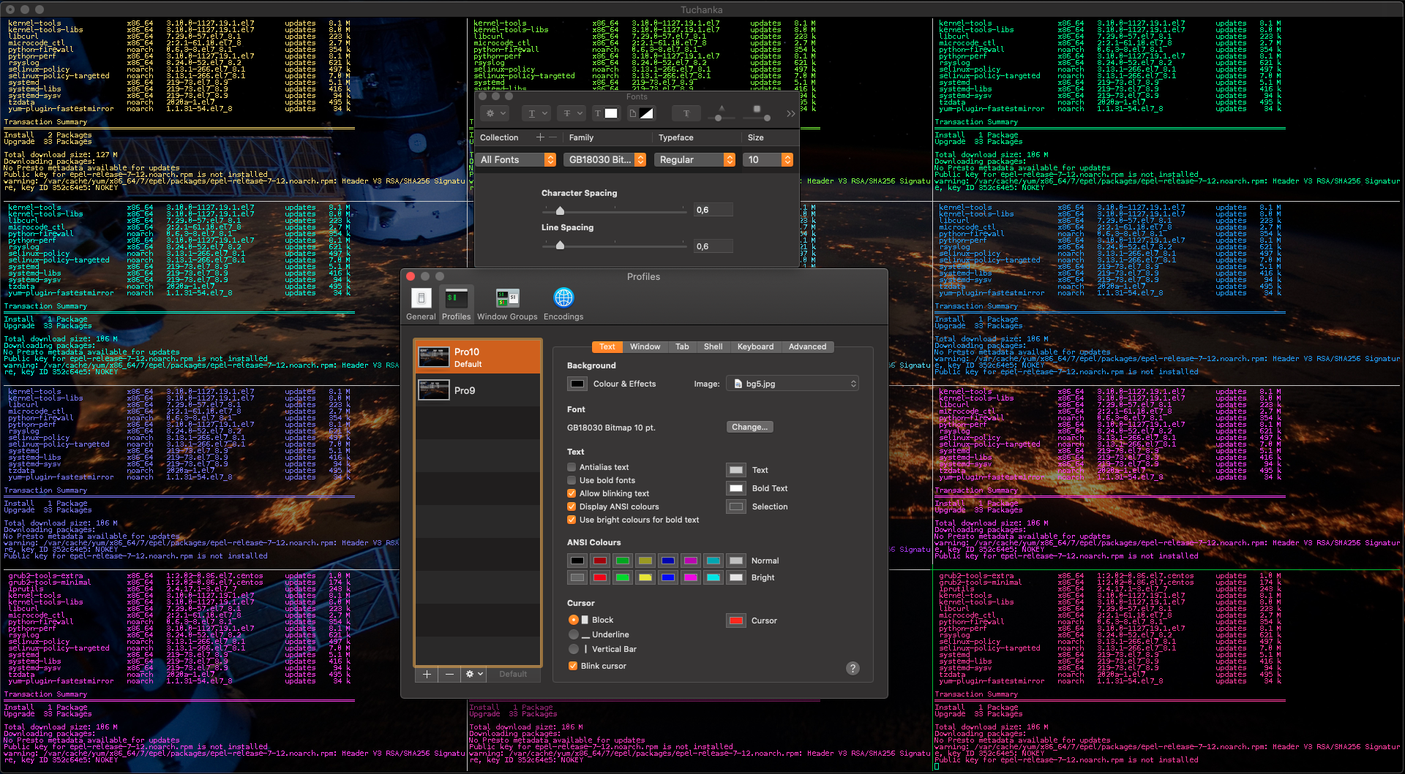Click shadow blur slider in Fonts toolbar
The image size is (1405, 774).
757,116
